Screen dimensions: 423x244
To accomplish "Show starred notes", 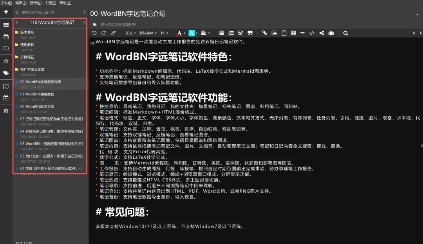I will [x=6, y=61].
